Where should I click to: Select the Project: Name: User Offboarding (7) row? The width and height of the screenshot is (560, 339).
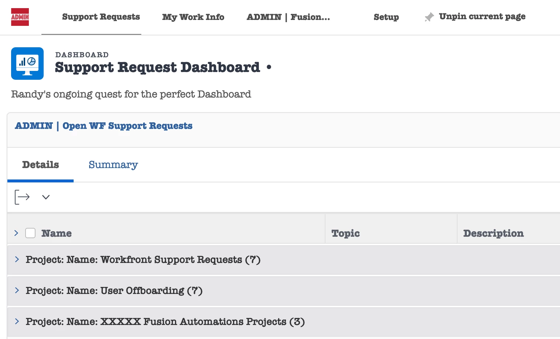pos(284,291)
